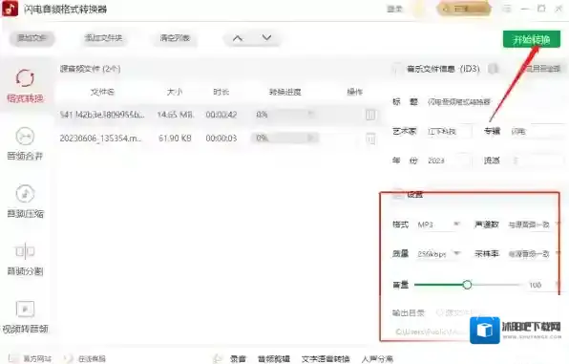The image size is (569, 364).
Task: Open the 格式转换 format conversion tab
Action: click(x=25, y=86)
